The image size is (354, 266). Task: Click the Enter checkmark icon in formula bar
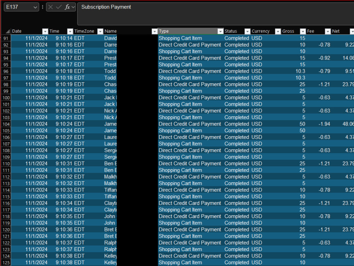59,7
